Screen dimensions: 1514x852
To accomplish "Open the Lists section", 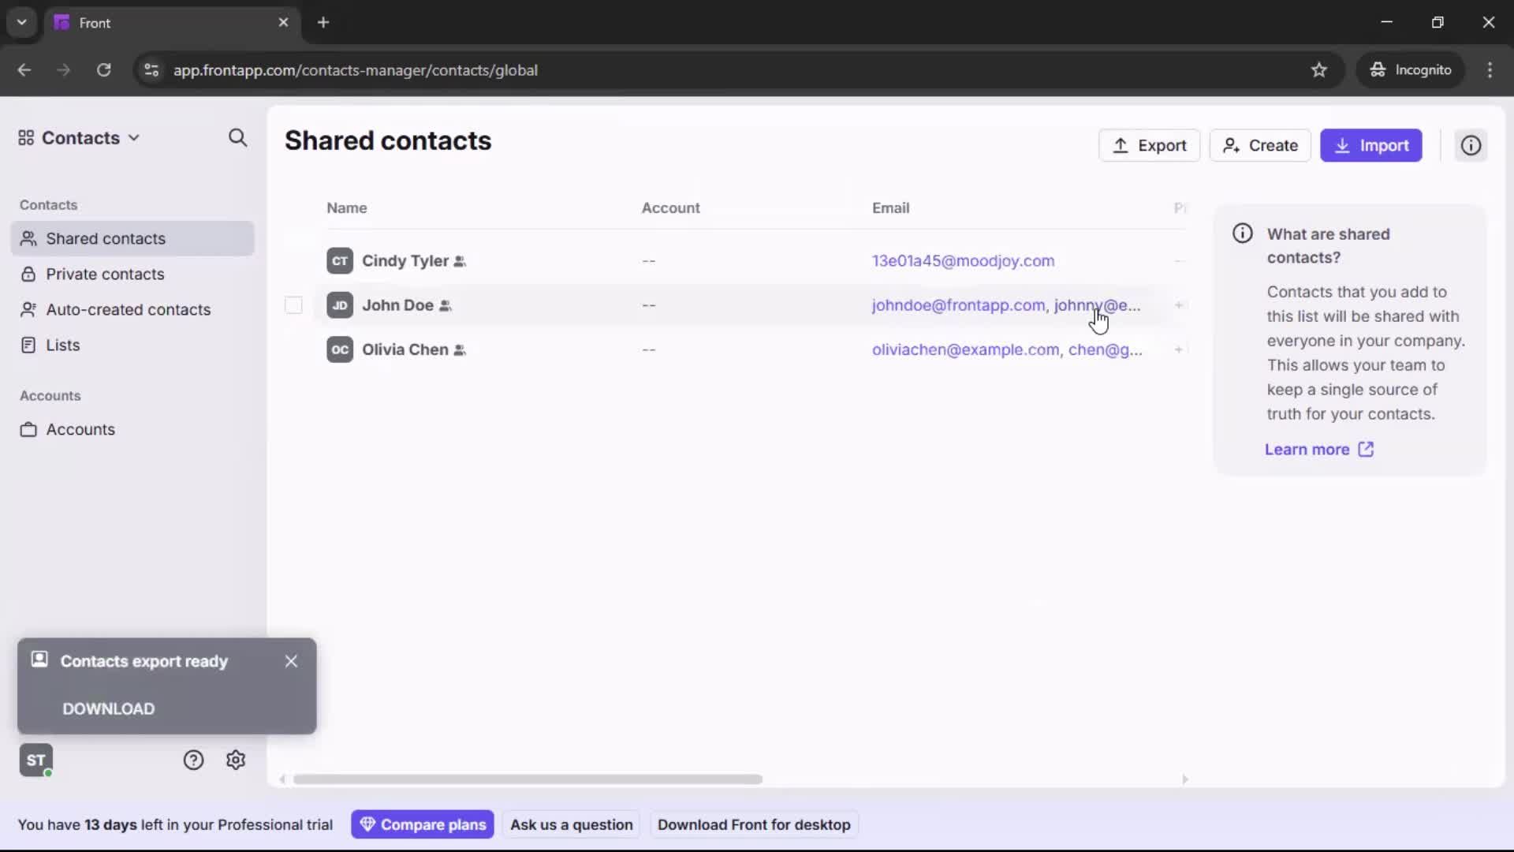I will click(x=63, y=345).
